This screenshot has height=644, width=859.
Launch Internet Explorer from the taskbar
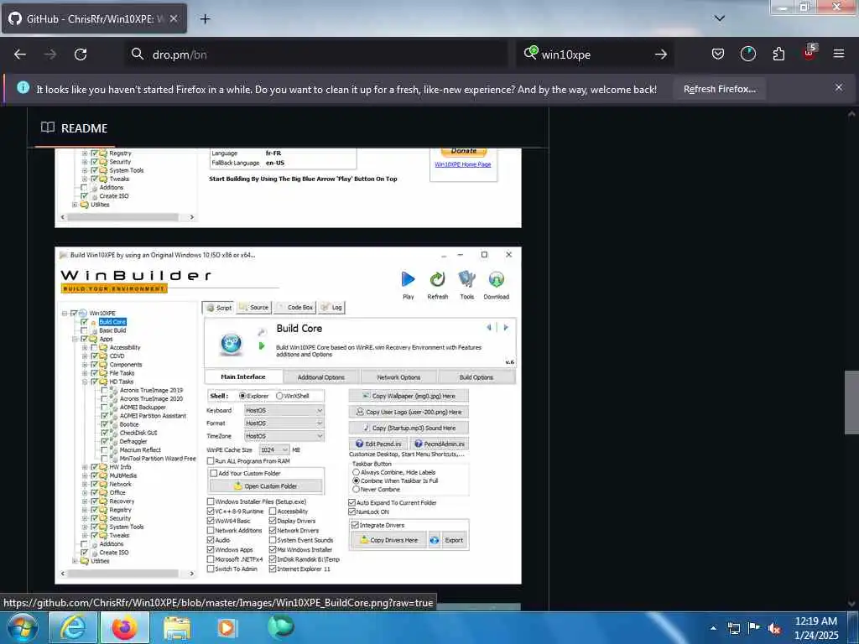(73, 628)
